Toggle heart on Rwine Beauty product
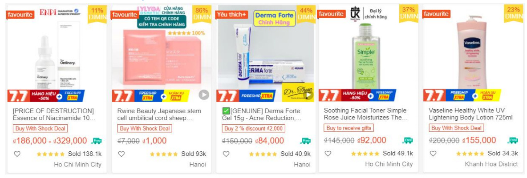This screenshot has width=527, height=178. (121, 154)
